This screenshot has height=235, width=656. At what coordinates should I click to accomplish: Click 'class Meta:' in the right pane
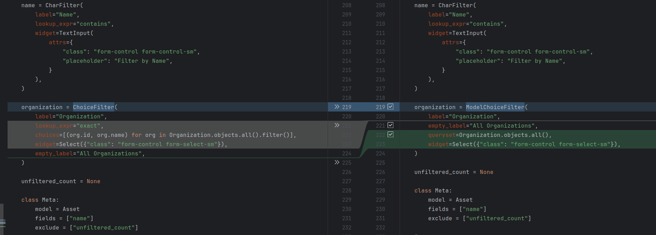point(433,191)
